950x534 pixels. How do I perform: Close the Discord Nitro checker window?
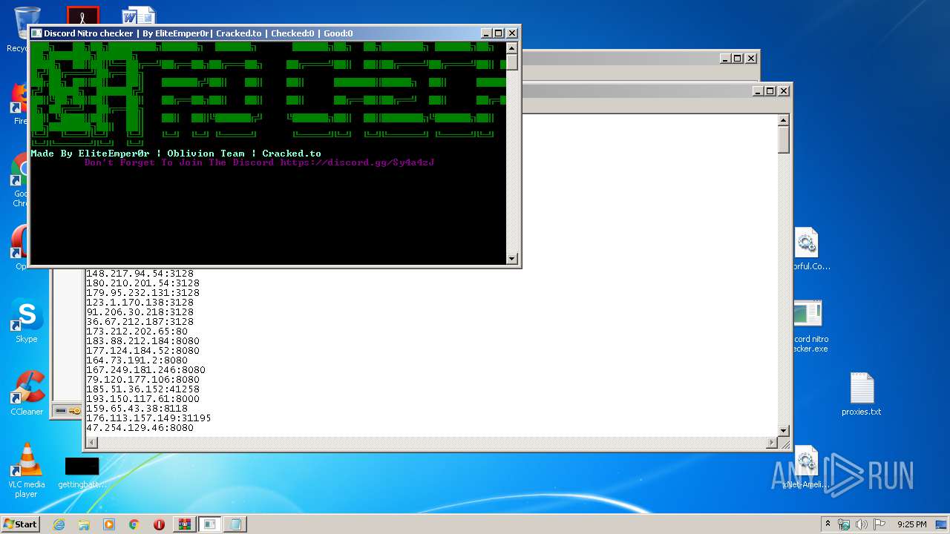(511, 33)
